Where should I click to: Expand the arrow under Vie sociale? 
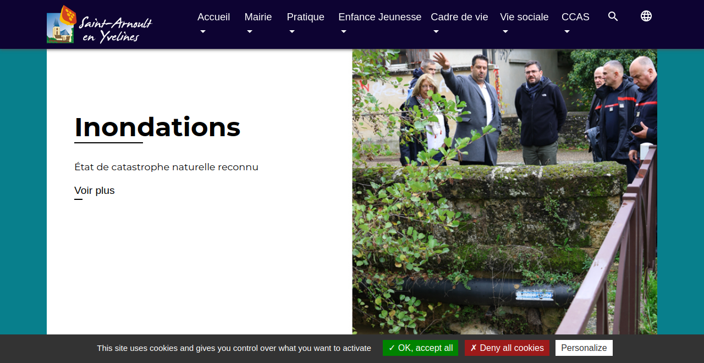pos(505,32)
